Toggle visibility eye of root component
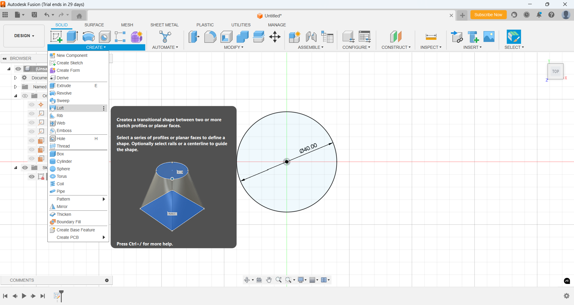Screen dimensions: 574x305 coord(18,69)
